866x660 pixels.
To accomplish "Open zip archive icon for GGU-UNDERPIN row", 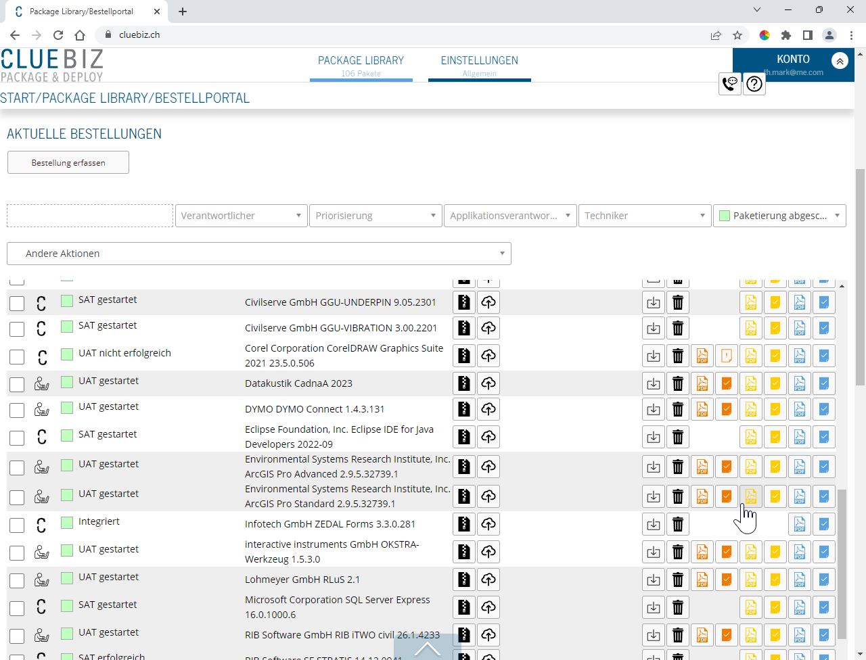I will coord(464,302).
